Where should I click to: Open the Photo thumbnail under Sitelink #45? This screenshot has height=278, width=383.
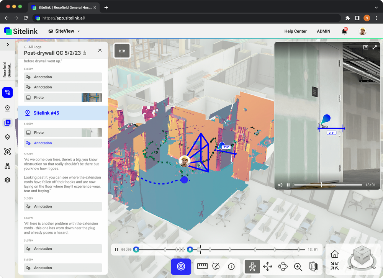(x=92, y=132)
